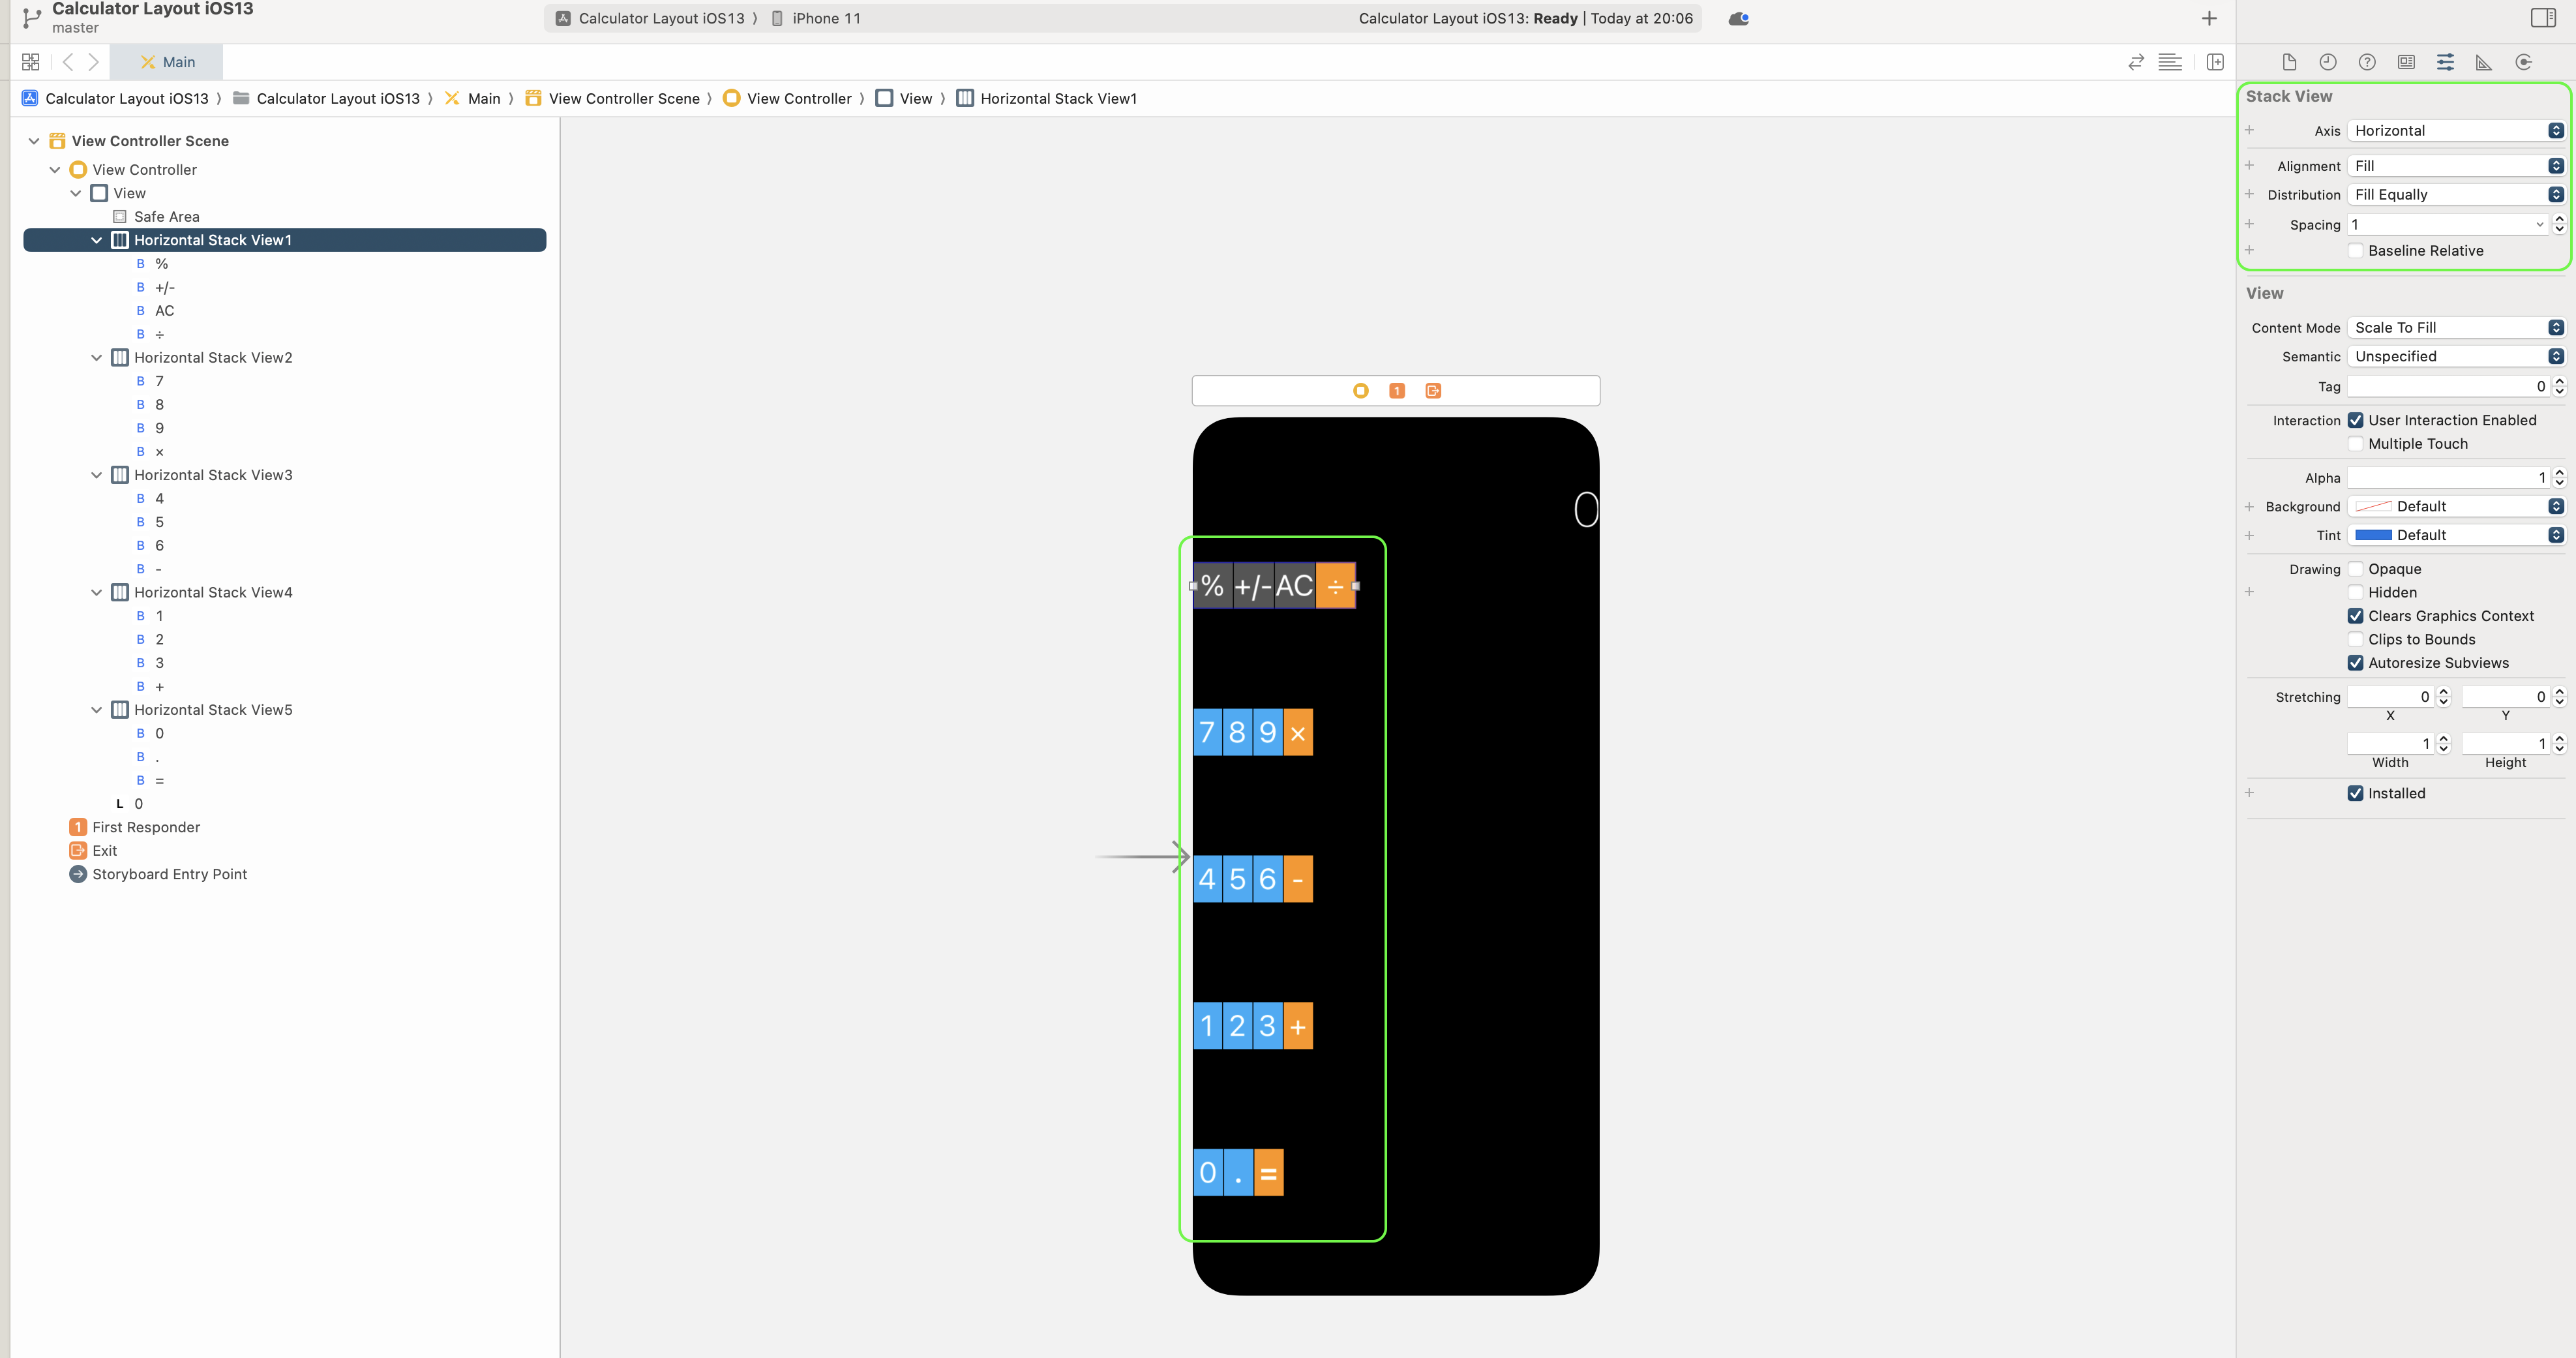The height and width of the screenshot is (1358, 2576).
Task: Open the Distribution dropdown
Action: 2456,195
